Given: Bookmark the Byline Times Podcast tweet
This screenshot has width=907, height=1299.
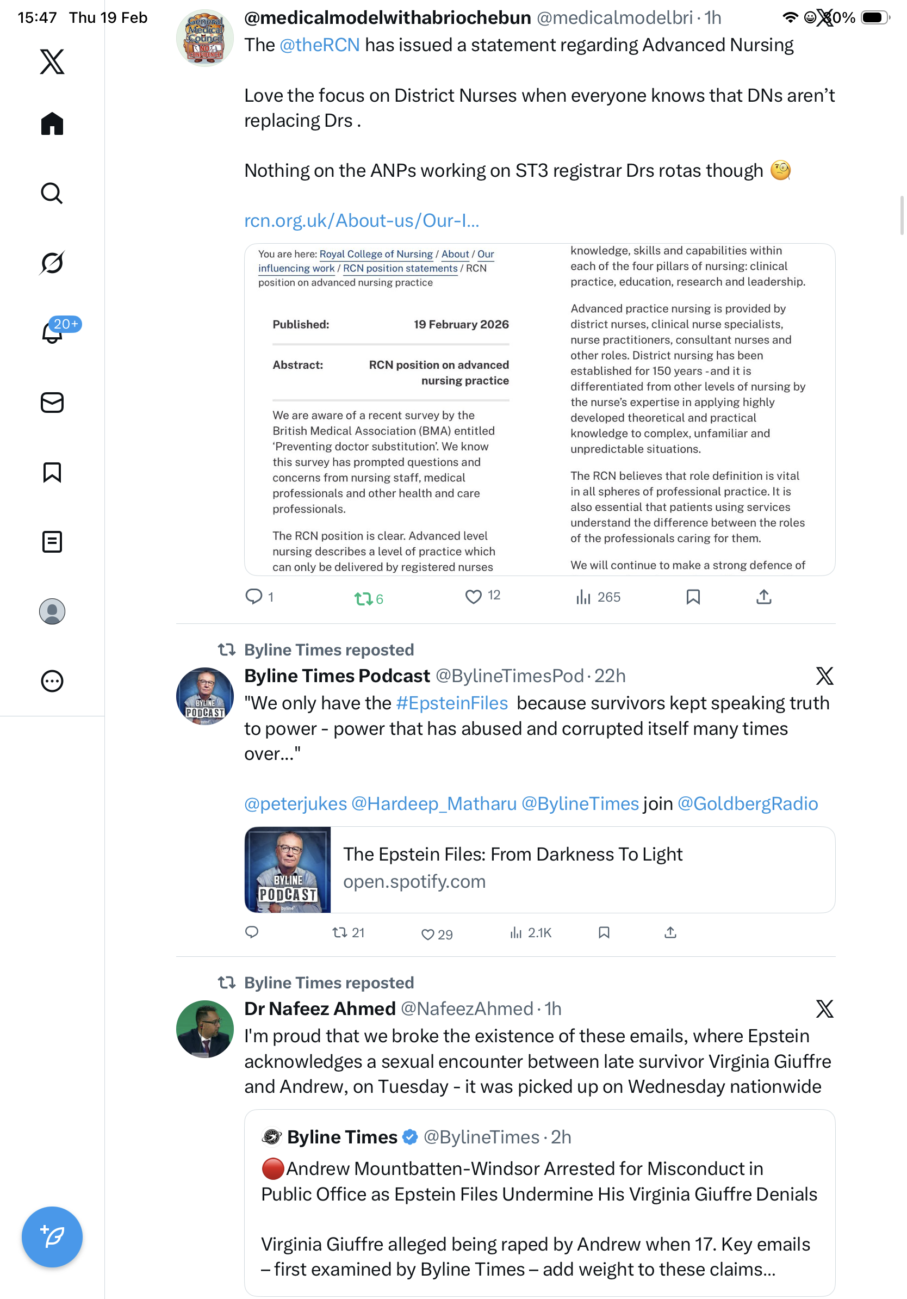Looking at the screenshot, I should pyautogui.click(x=604, y=932).
